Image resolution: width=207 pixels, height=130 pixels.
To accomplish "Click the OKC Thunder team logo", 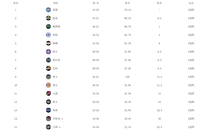I will tap(48, 10).
